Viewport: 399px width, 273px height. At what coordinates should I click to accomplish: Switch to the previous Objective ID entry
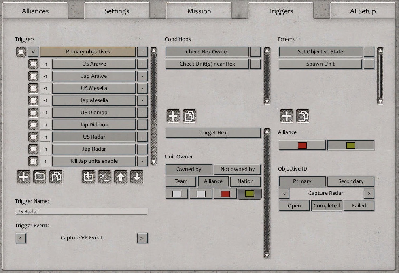(284, 193)
